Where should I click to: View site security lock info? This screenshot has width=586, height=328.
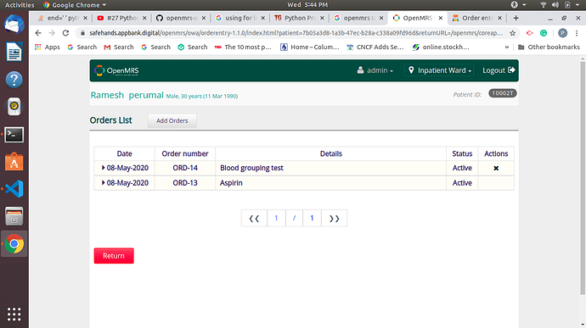[82, 33]
